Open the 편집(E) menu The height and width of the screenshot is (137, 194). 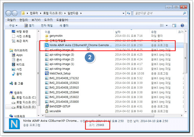coord(23,20)
